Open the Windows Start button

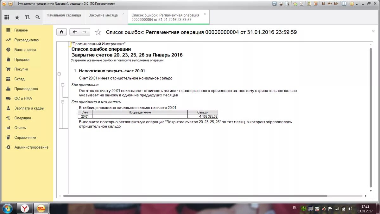pos(7,208)
